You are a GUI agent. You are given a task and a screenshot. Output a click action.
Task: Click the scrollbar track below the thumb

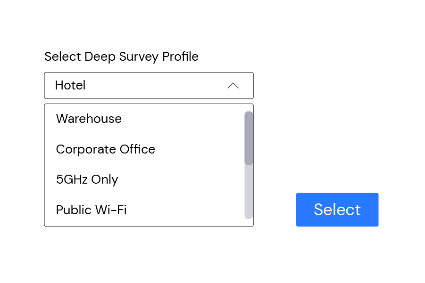[x=249, y=191]
